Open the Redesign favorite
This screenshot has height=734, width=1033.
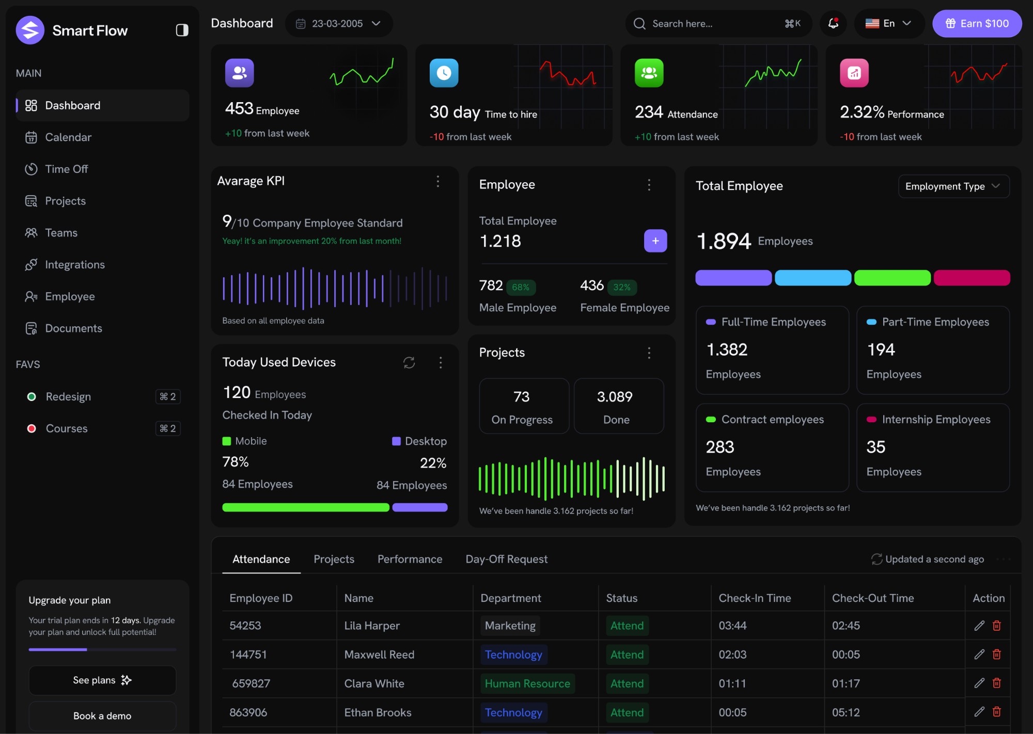(x=102, y=396)
